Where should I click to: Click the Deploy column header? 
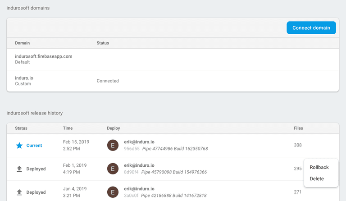114,128
